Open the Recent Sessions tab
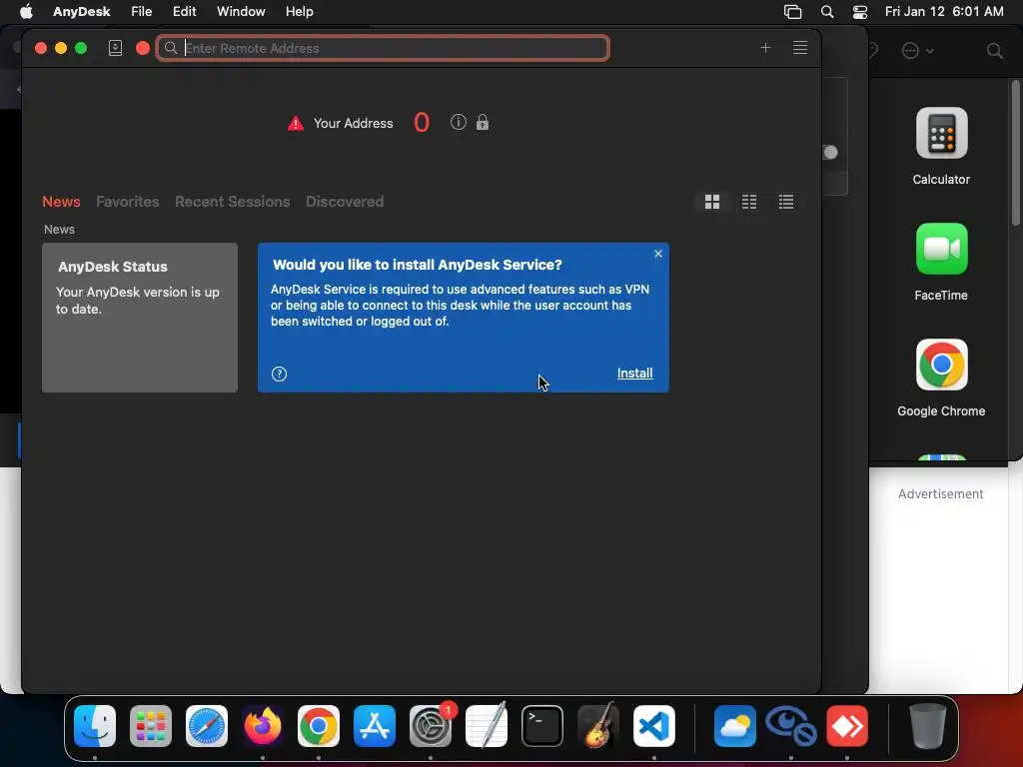 [x=232, y=202]
